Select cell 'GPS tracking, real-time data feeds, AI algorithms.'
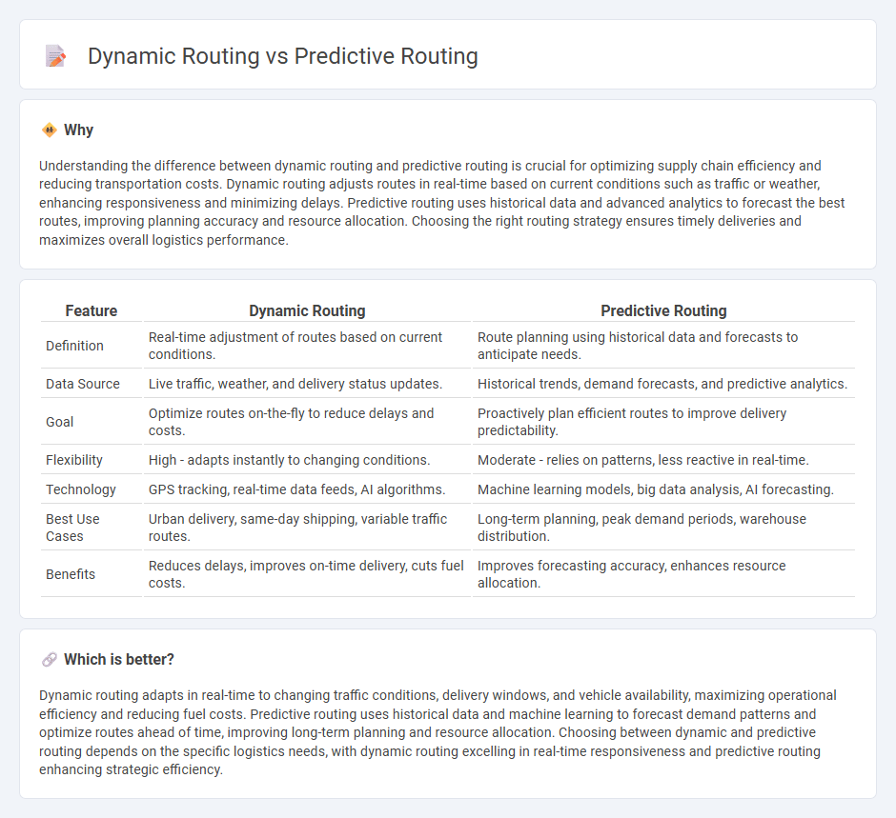The height and width of the screenshot is (818, 896). (307, 489)
